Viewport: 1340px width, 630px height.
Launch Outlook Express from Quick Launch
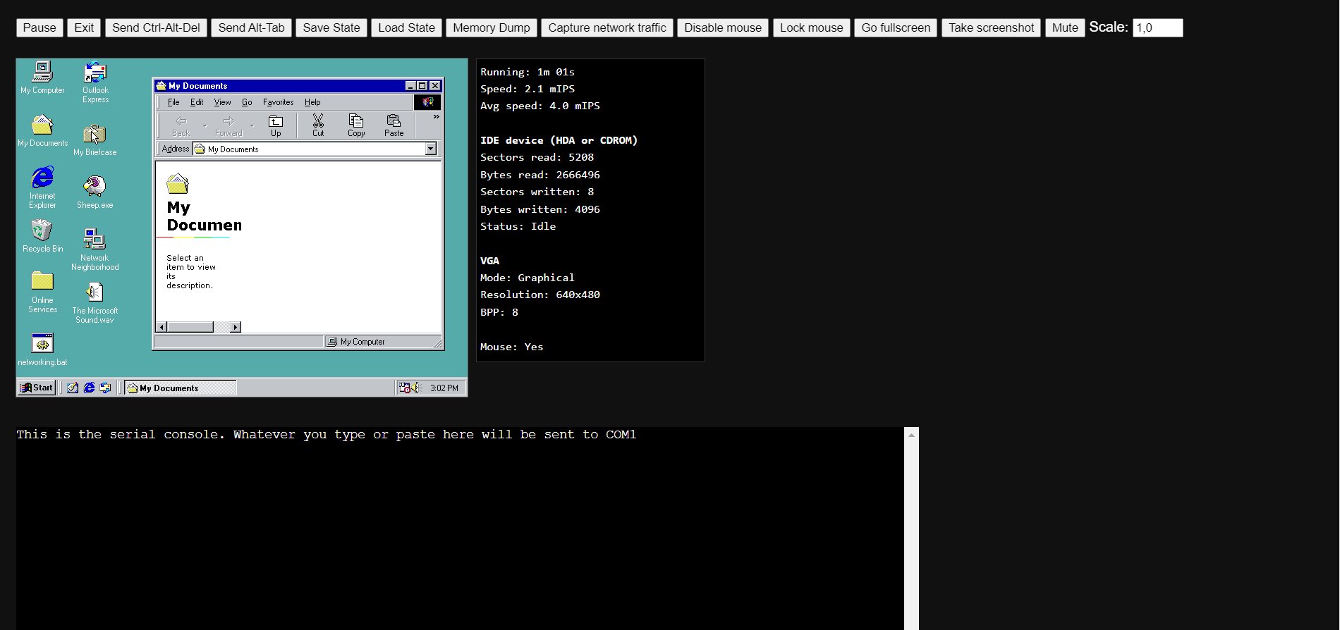106,388
